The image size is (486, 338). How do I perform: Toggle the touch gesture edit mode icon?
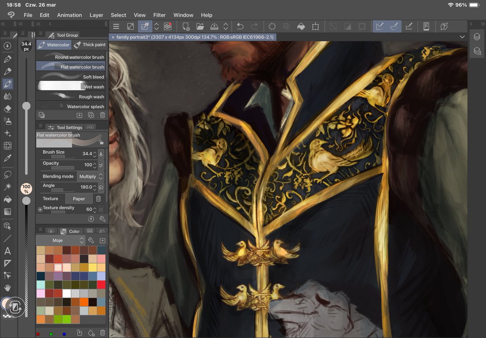[x=145, y=26]
